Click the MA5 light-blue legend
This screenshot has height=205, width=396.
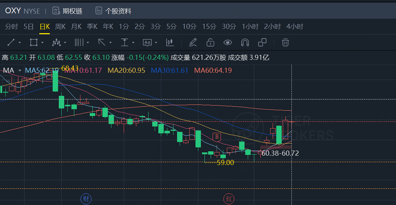click(x=42, y=70)
